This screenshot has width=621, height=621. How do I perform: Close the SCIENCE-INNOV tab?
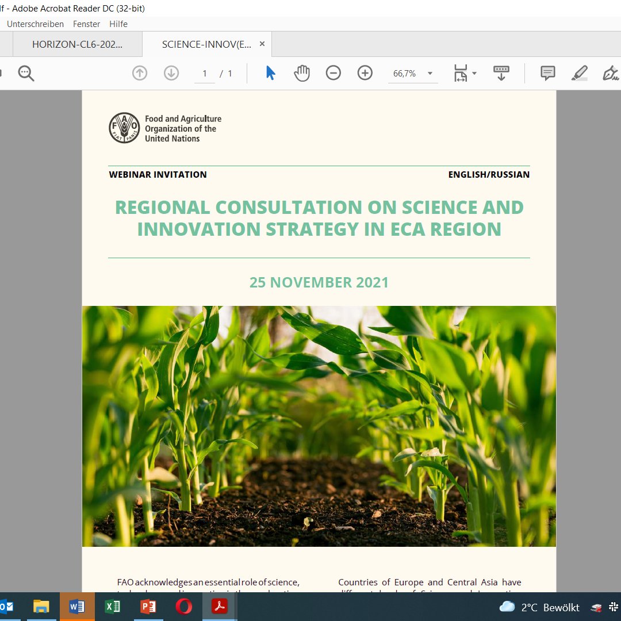262,44
